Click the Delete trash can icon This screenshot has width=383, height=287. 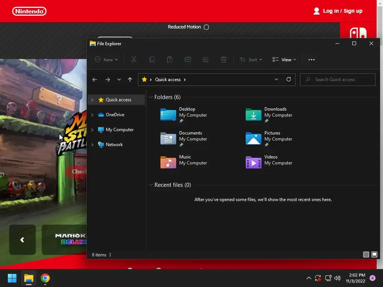[x=224, y=59]
